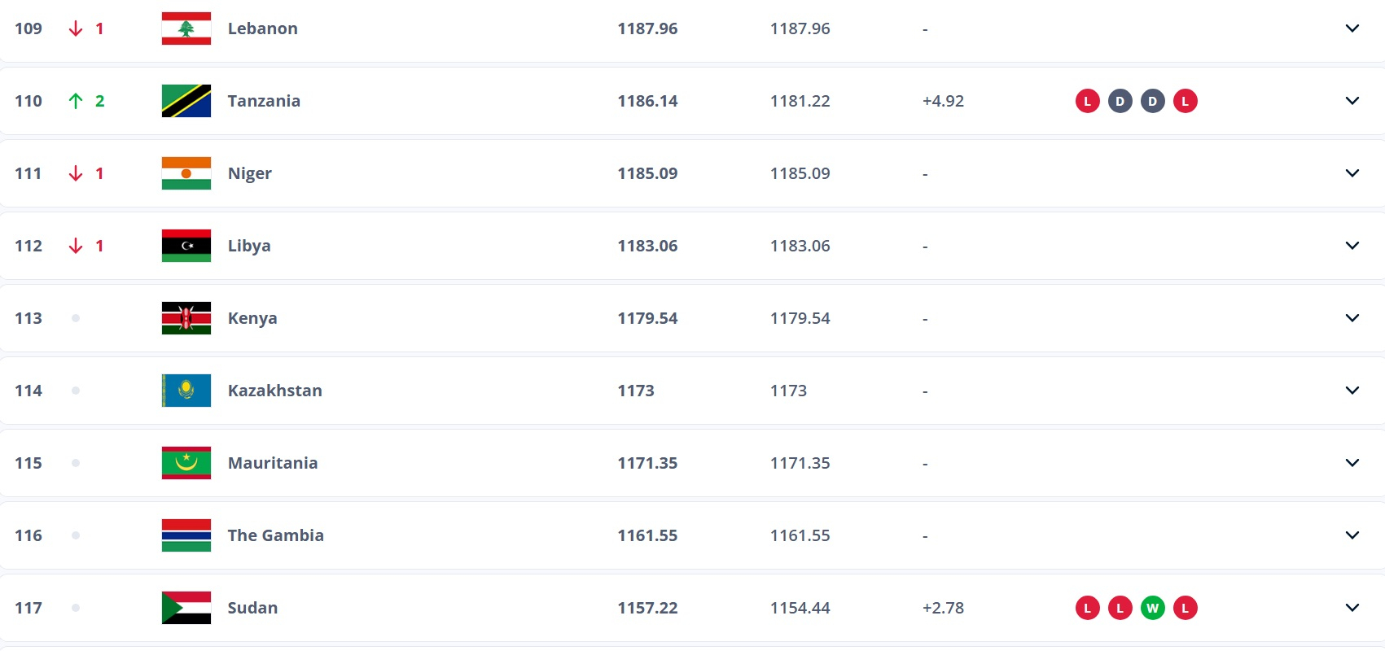This screenshot has width=1385, height=655.
Task: Click The Gambia flag icon
Action: pos(186,535)
